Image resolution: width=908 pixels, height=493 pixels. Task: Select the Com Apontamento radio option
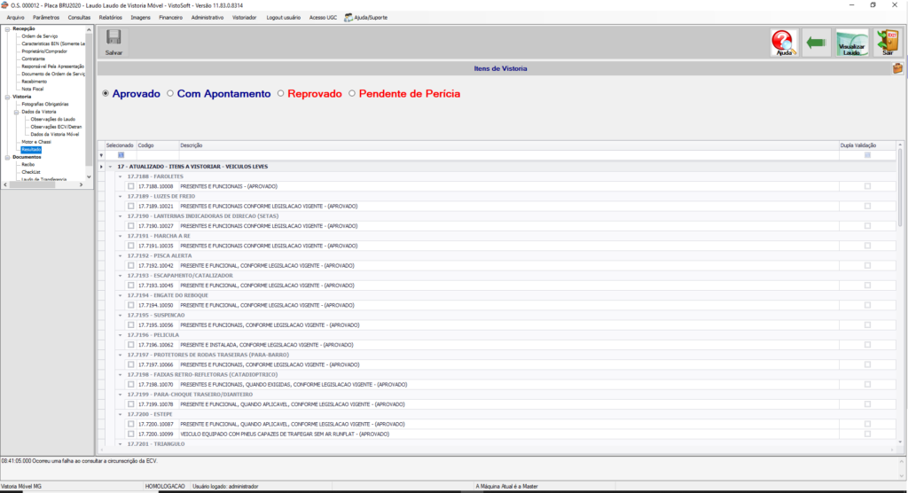click(170, 93)
